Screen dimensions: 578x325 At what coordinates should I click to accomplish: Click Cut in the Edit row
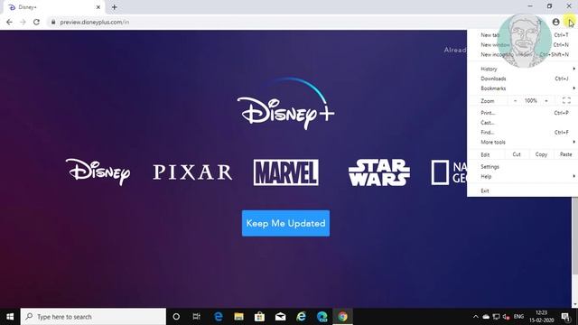517,154
